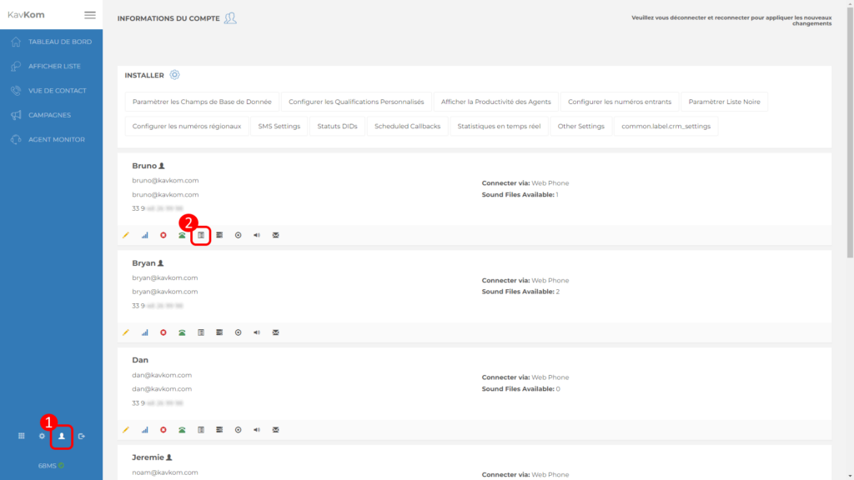This screenshot has width=854, height=480.
Task: Click the green phone icon for Bruno
Action: pos(182,235)
